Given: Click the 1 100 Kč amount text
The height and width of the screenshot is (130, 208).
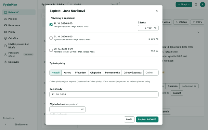Looking at the screenshot, I should coord(153,39).
